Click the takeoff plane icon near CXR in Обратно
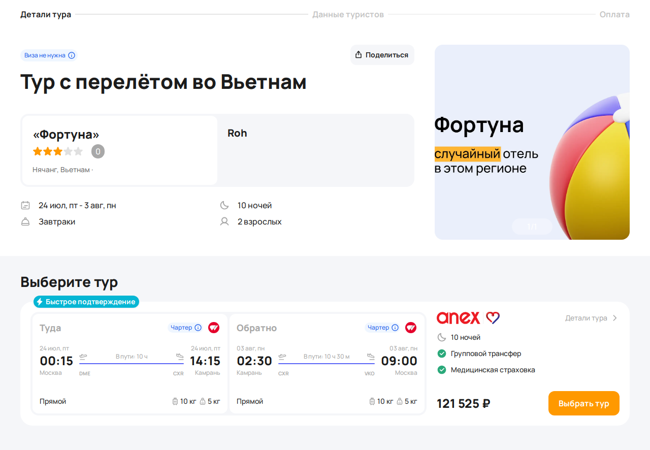The width and height of the screenshot is (650, 450). coord(283,356)
